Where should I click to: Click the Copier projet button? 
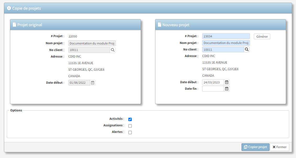pos(255,147)
